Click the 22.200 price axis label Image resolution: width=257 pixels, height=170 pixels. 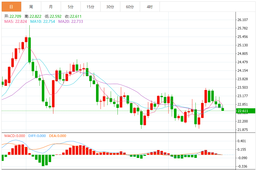tap(243, 121)
